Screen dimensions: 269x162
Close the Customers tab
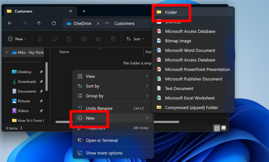pos(70,11)
